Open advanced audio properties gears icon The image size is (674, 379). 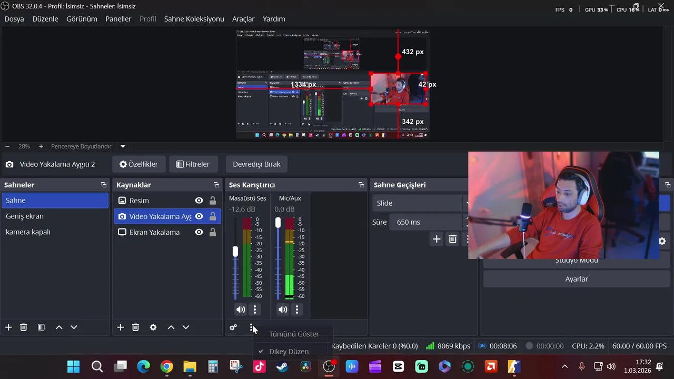233,327
